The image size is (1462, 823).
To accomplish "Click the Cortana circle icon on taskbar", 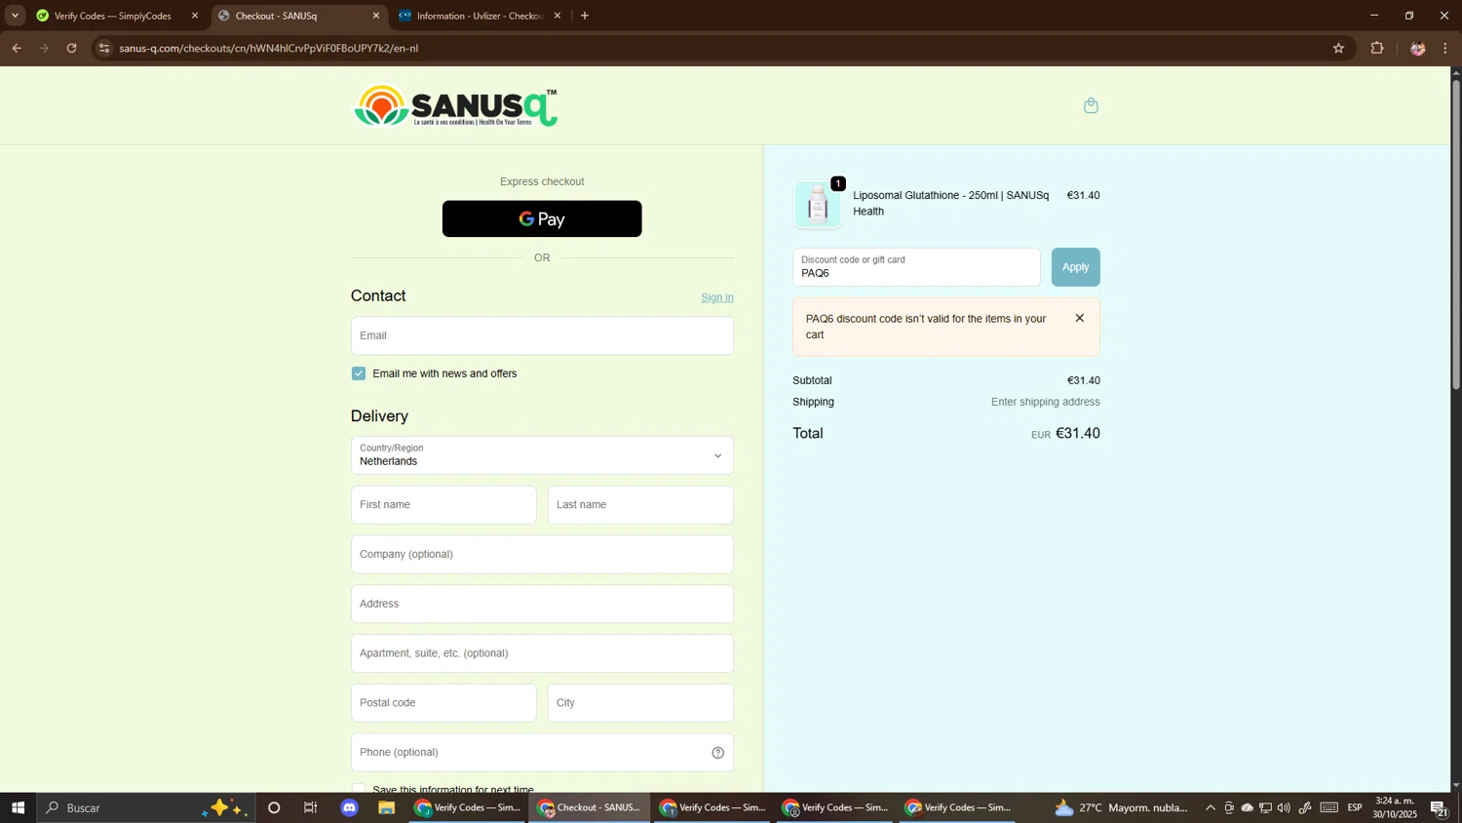I will [274, 807].
